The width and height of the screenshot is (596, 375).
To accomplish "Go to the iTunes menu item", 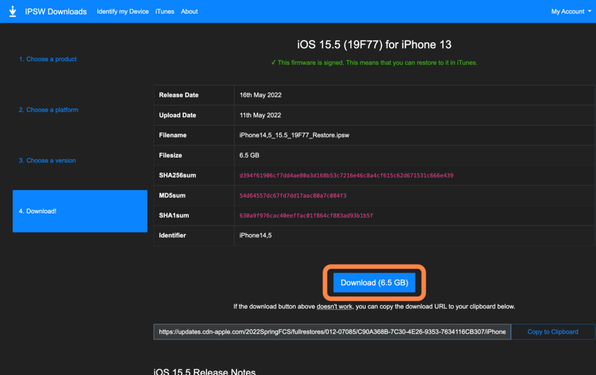I will [x=165, y=12].
